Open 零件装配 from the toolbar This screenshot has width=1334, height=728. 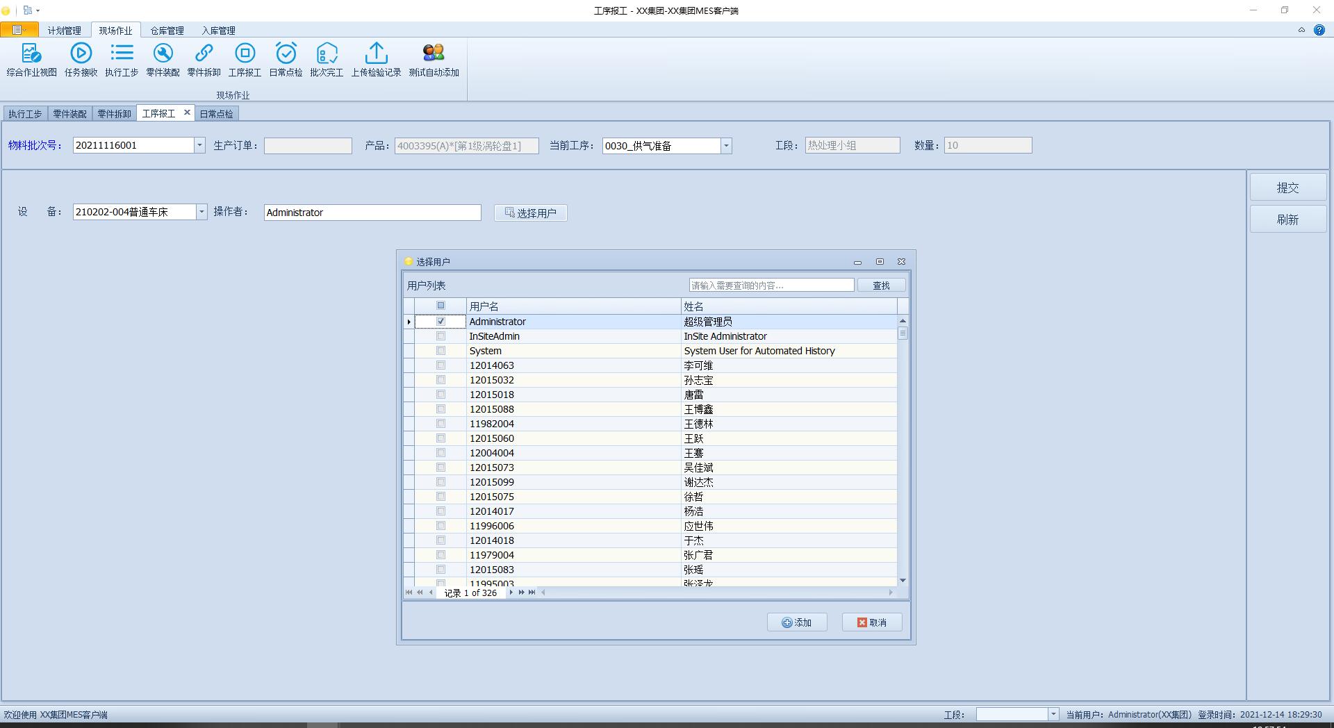[x=163, y=59]
